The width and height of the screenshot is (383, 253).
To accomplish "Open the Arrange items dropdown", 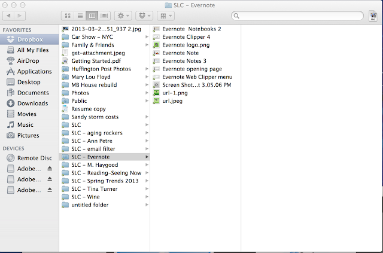I will [166, 16].
